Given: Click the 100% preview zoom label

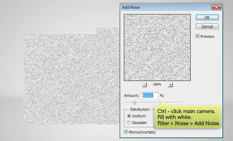Looking at the screenshot, I should [x=157, y=84].
